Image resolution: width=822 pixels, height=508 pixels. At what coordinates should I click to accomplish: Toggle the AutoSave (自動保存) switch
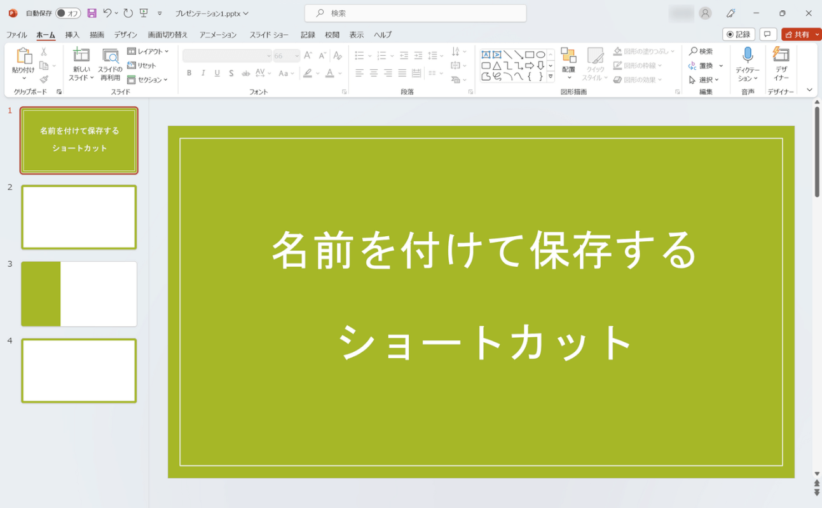tap(68, 13)
